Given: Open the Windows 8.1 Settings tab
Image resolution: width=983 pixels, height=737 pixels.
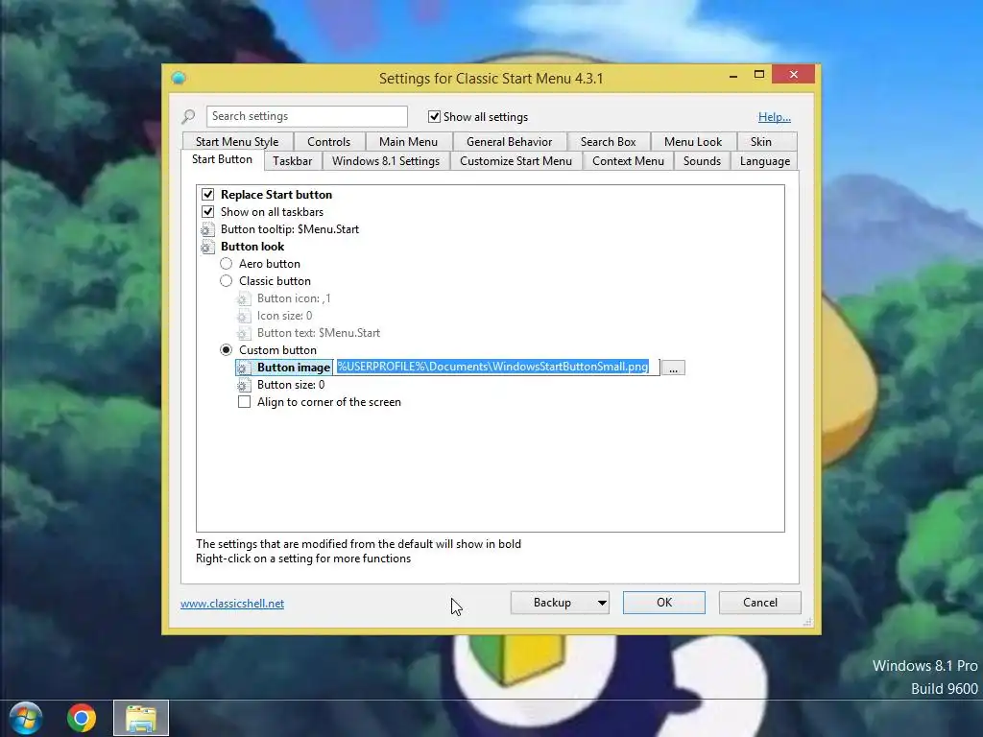Looking at the screenshot, I should [386, 161].
